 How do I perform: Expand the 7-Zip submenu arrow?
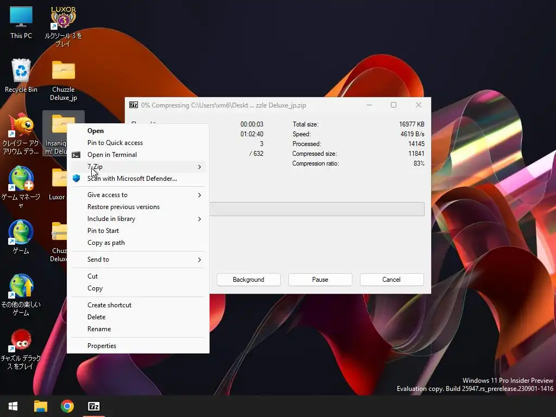199,167
